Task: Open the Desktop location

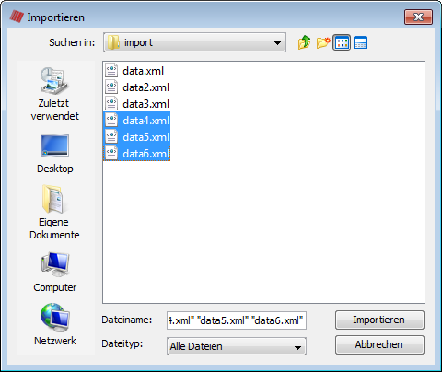Action: [55, 154]
